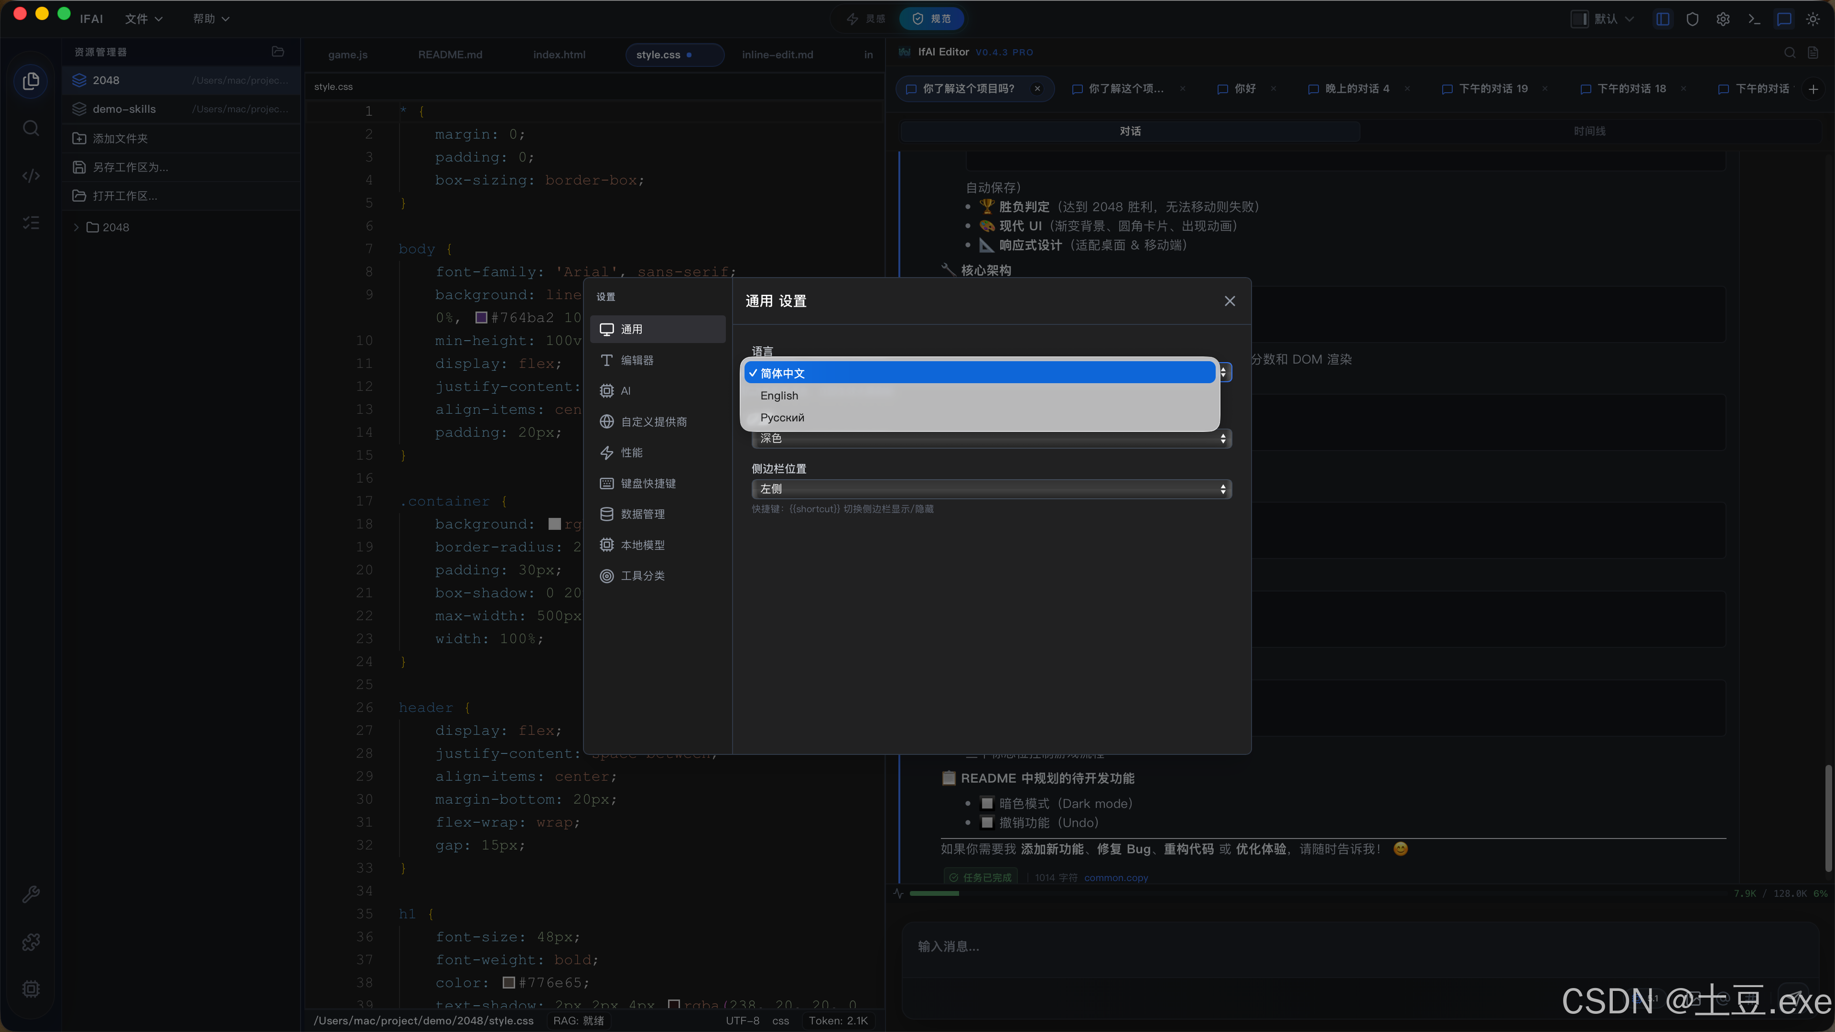Toggle the sidebar layout icon in top bar
Screen dimensions: 1835x1032
(x=1662, y=19)
